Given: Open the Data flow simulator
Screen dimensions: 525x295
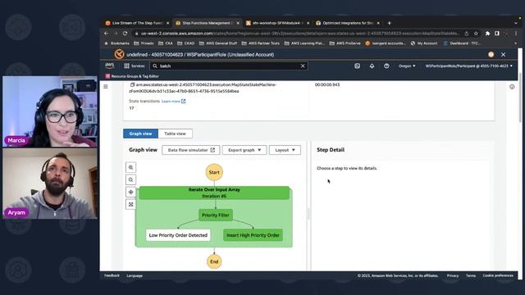Looking at the screenshot, I should coord(191,150).
